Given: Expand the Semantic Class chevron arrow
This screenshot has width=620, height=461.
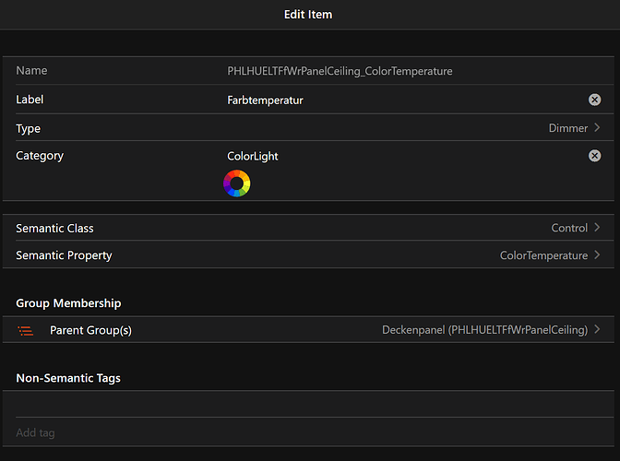Looking at the screenshot, I should (x=598, y=228).
